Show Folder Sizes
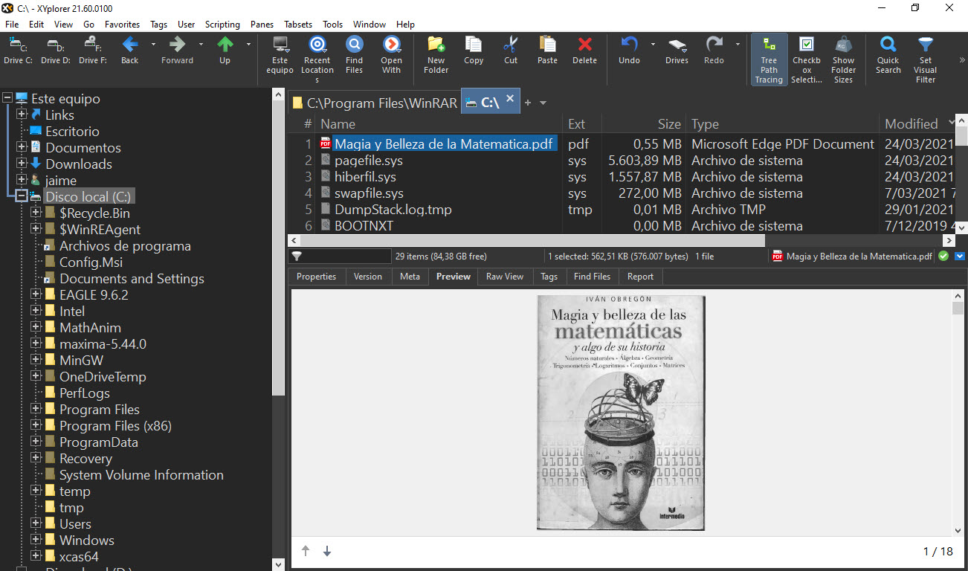The width and height of the screenshot is (968, 571). tap(843, 59)
